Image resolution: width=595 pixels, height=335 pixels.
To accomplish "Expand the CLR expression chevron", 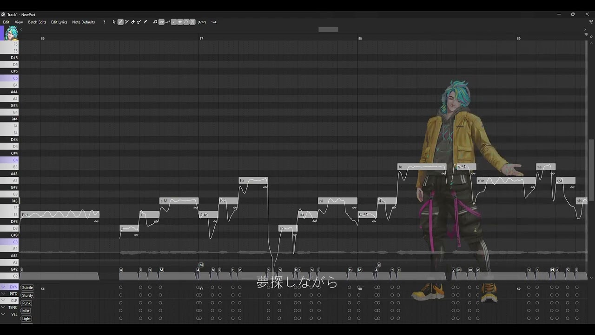I will [x=3, y=301].
